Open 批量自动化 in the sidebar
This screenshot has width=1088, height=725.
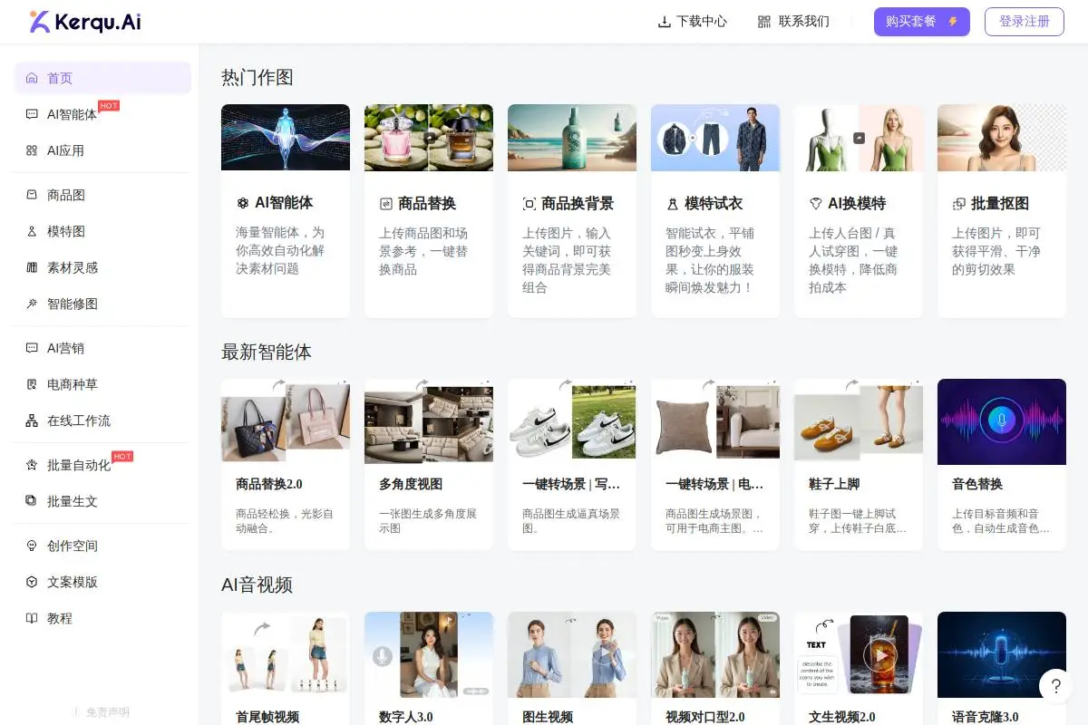(x=102, y=465)
